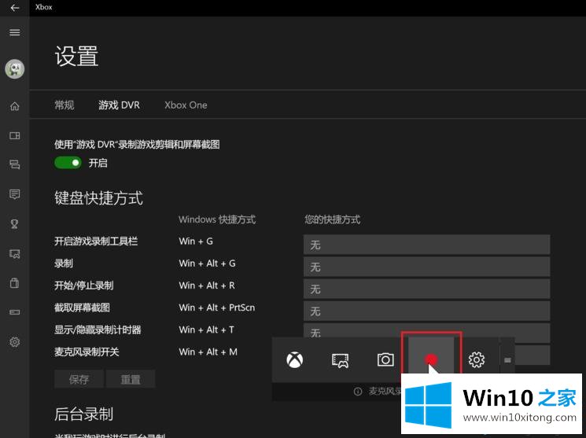Viewport: 586px width, 438px height.
Task: Click the Xbox logo on Game bar
Action: tap(294, 360)
